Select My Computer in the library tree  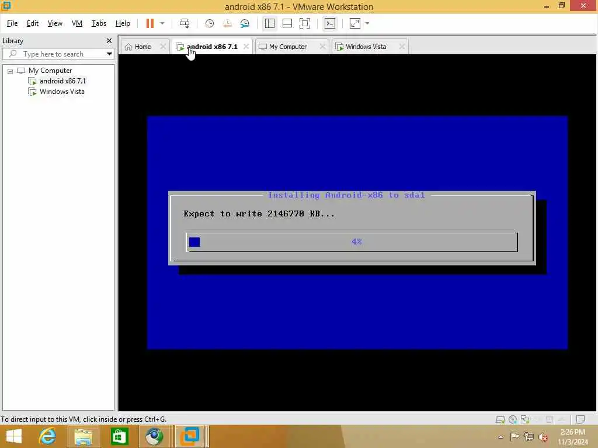tap(50, 71)
